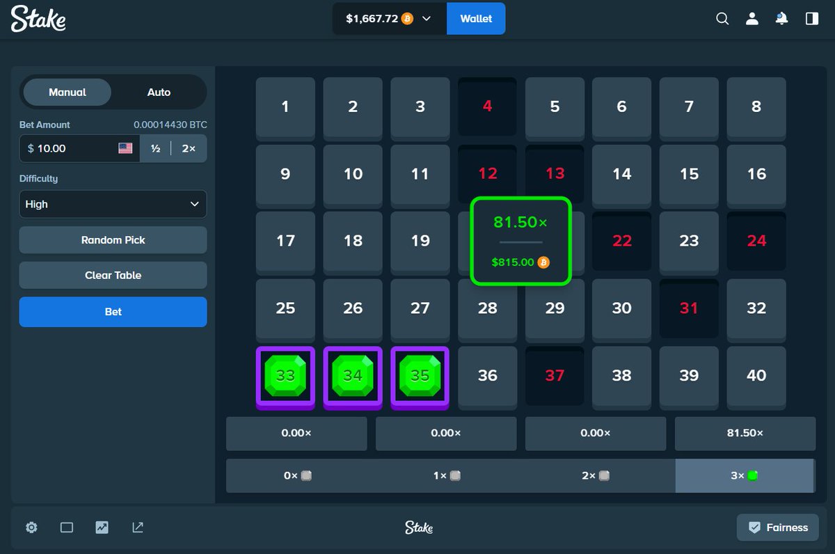Click red number tile 22
Image resolution: width=835 pixels, height=554 pixels.
[621, 242]
